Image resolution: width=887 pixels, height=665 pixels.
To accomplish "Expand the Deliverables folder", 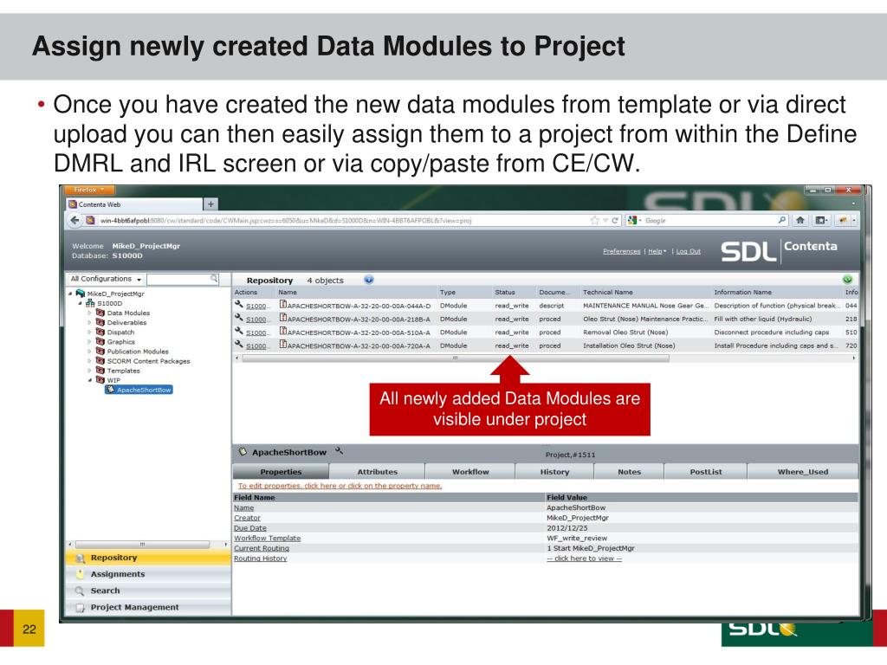I will point(89,322).
